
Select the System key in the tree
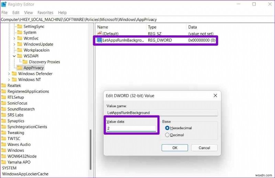(30, 32)
